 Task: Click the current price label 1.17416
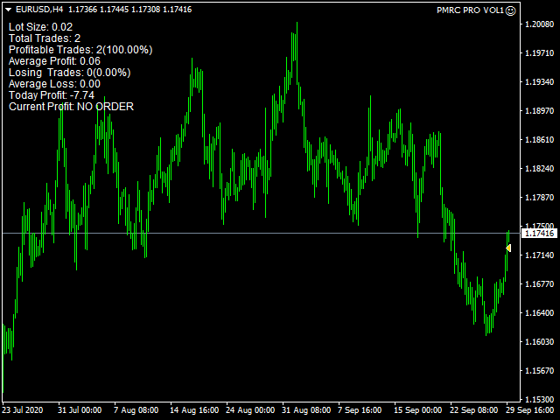click(540, 234)
